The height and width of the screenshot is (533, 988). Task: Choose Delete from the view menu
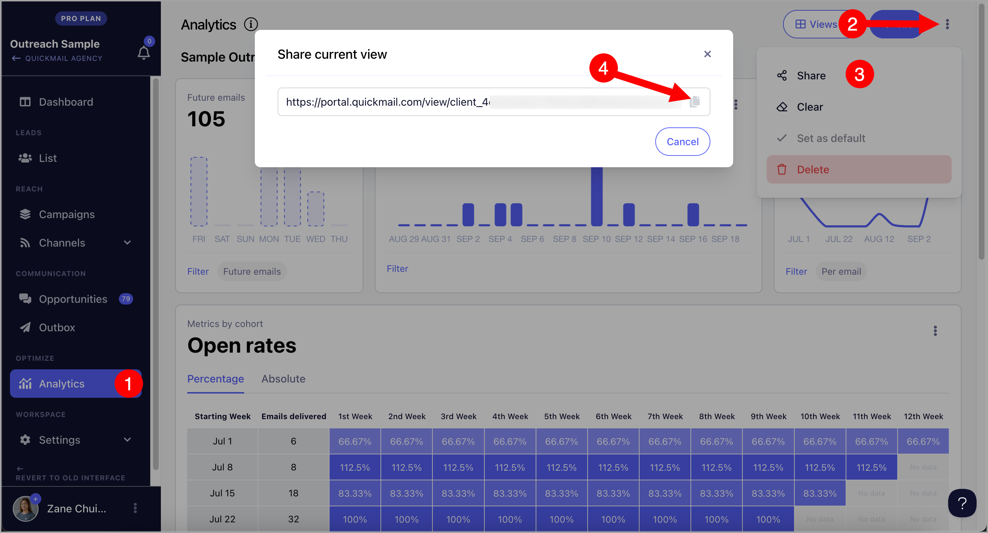pyautogui.click(x=859, y=169)
